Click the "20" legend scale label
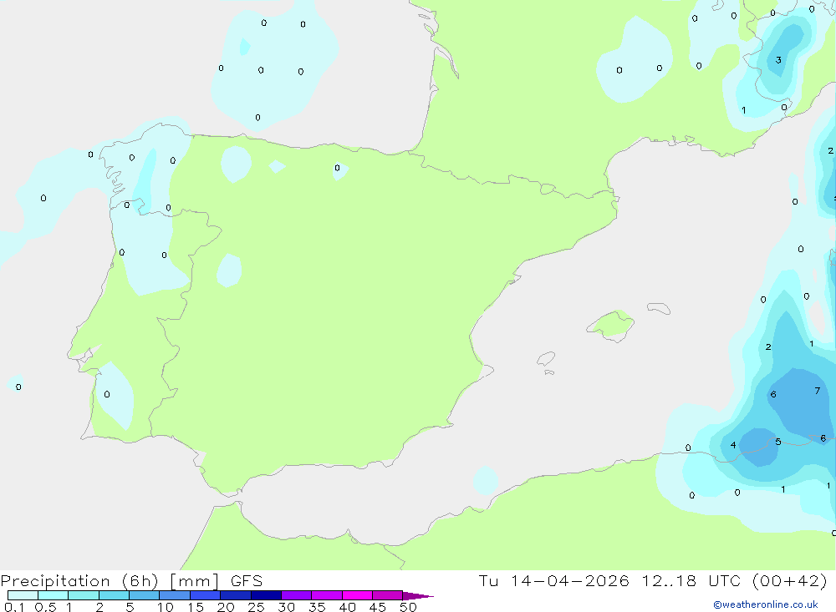836x612 pixels. pos(226,607)
